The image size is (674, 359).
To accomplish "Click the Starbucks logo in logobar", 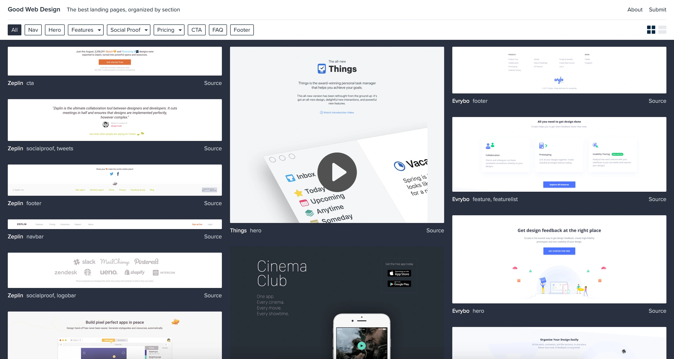I will click(x=88, y=272).
